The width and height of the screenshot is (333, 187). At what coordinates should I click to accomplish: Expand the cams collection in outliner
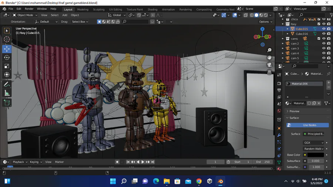point(283,38)
